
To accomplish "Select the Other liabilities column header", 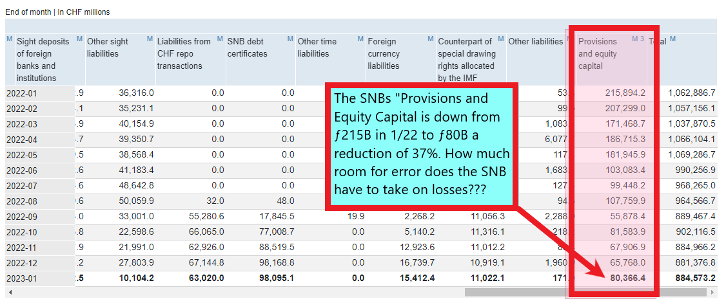I will coord(536,42).
